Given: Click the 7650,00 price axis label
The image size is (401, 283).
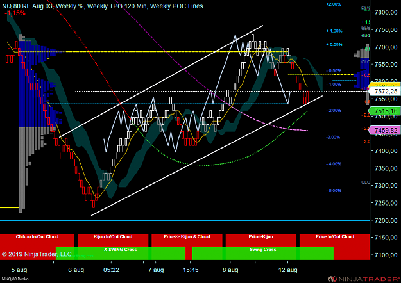Looking at the screenshot, I should click(386, 64).
